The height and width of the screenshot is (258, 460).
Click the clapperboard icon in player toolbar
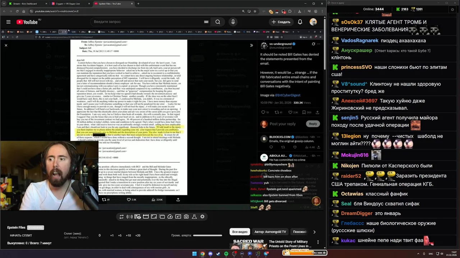point(146,216)
